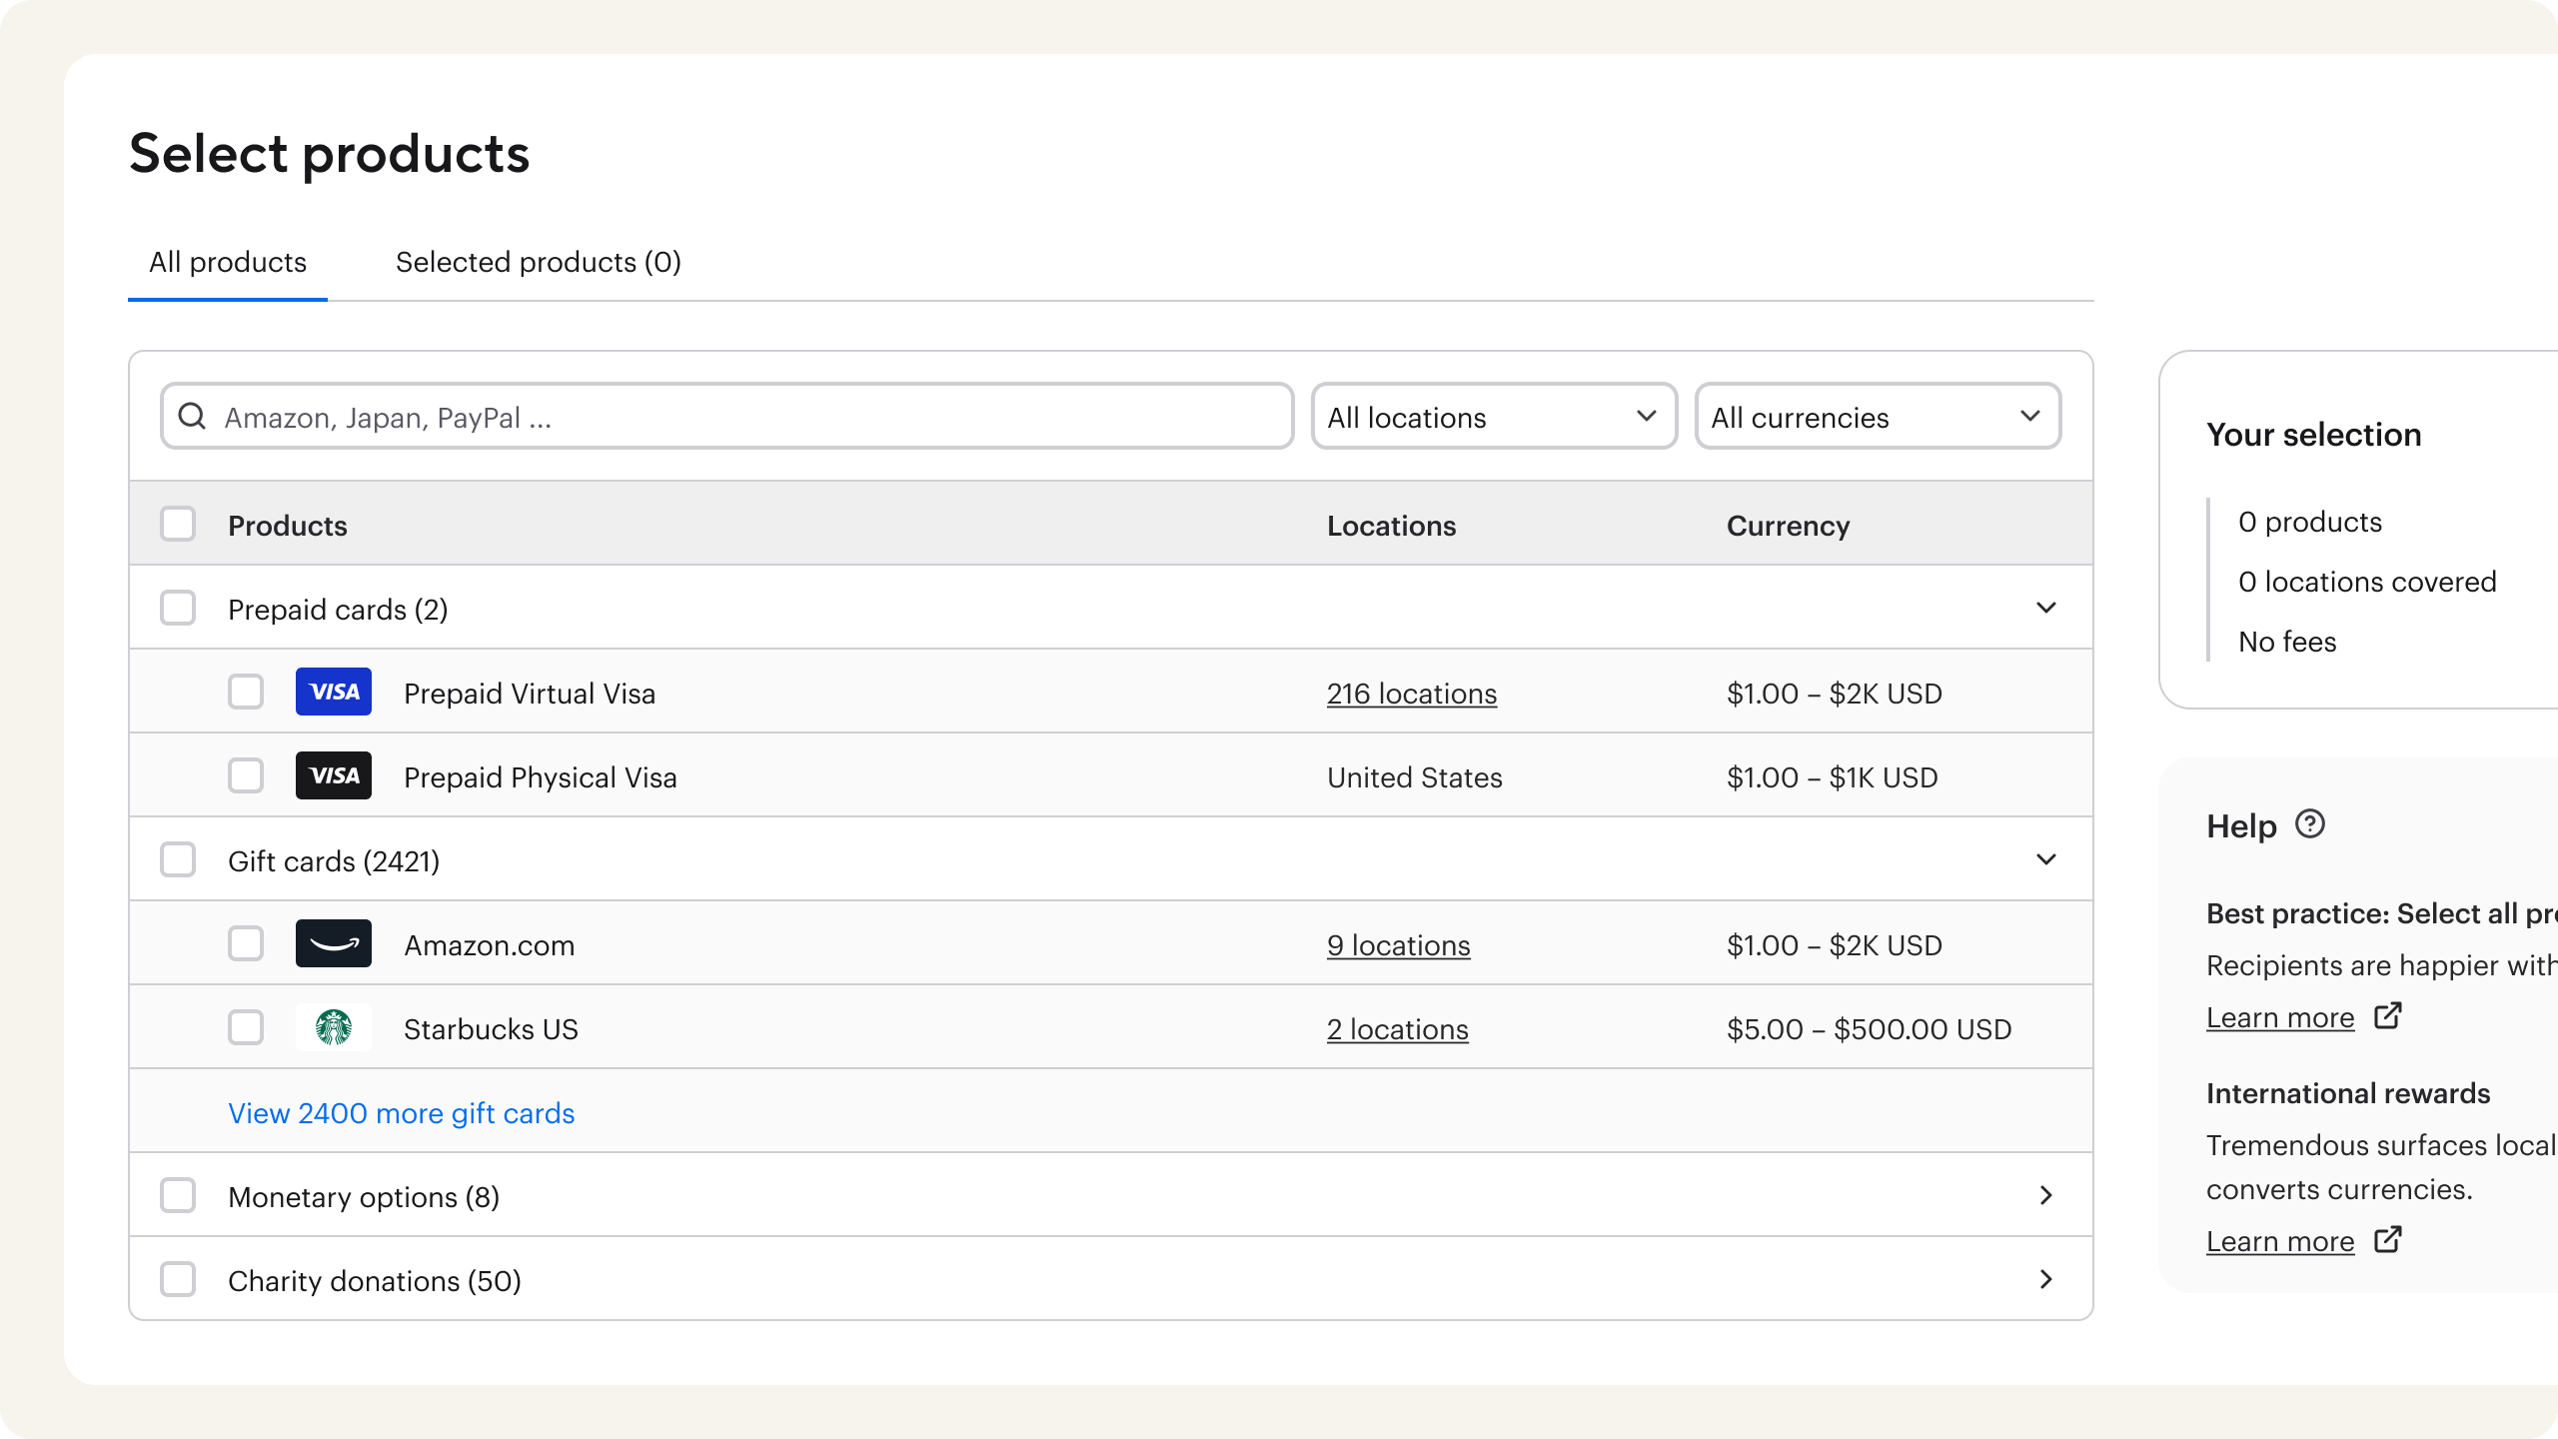Switch to Selected products (0) tab
Viewport: 2558px width, 1439px height.
coord(538,263)
